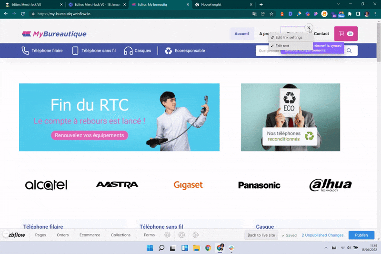The height and width of the screenshot is (254, 381).
Task: Open the shopping cart button
Action: tap(346, 33)
